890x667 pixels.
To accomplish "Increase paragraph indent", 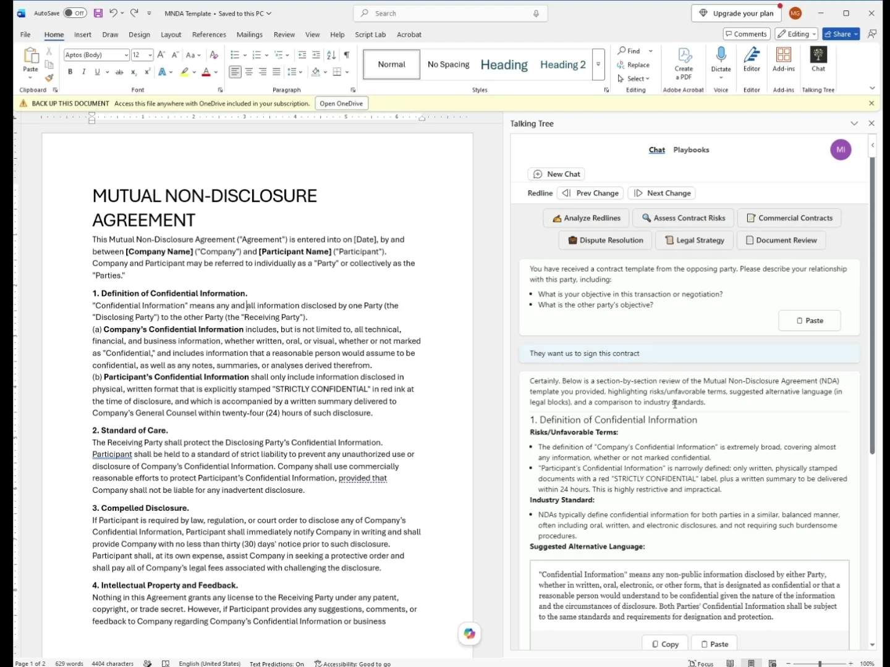I will tap(316, 55).
